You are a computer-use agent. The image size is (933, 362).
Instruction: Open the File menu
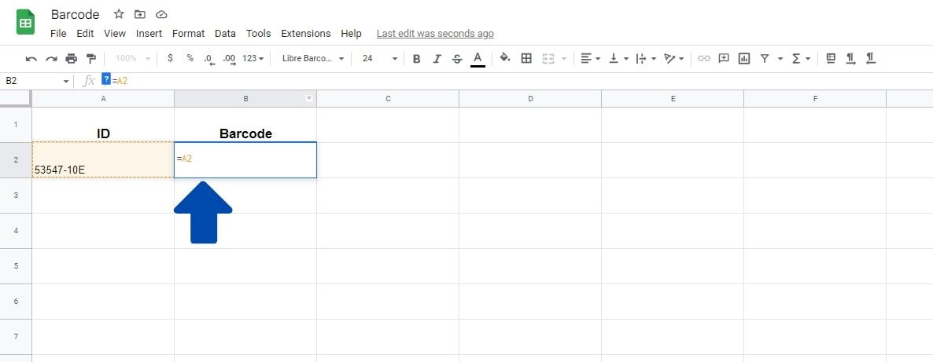[x=58, y=33]
